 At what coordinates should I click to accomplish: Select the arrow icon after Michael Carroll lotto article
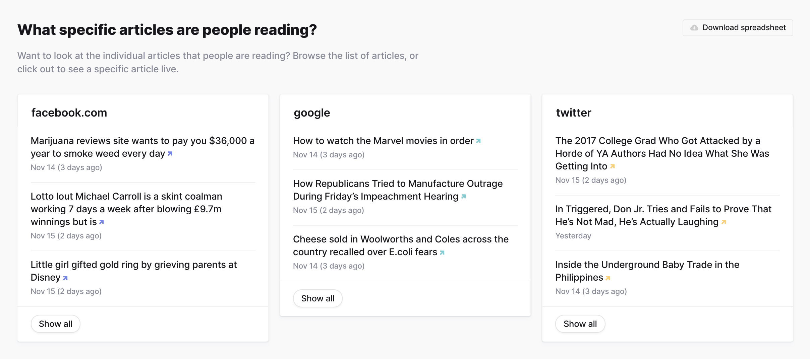(102, 222)
